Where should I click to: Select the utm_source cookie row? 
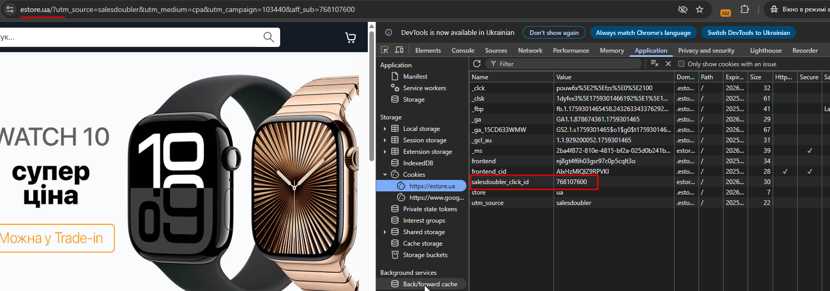pos(649,203)
